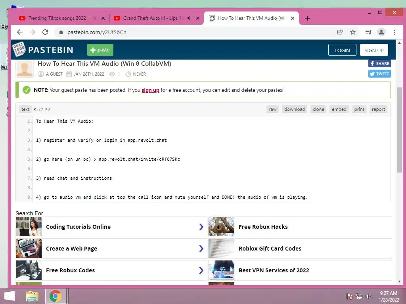Open Windows Start button
This screenshot has height=304, width=406.
click(x=10, y=296)
